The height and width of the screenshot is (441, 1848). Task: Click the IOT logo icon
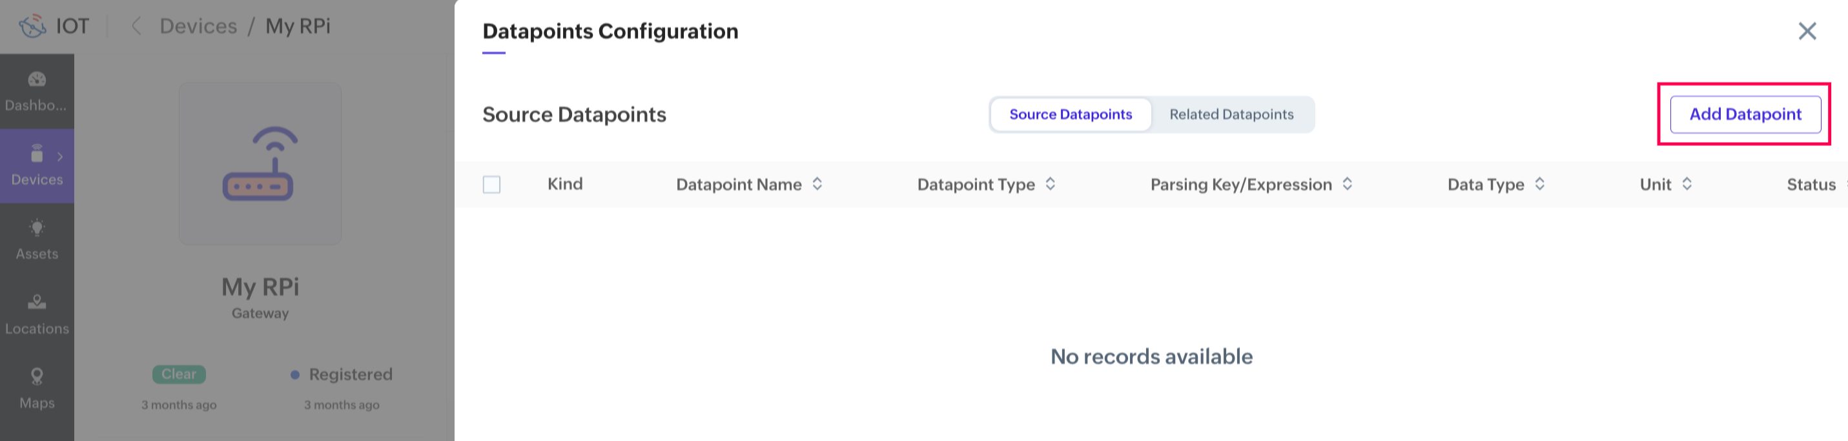[x=32, y=26]
